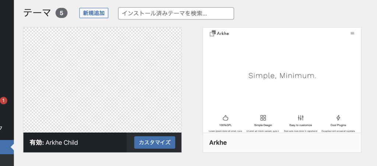Click the Cool Plugins lightning icon
This screenshot has height=166, width=377.
[338, 118]
